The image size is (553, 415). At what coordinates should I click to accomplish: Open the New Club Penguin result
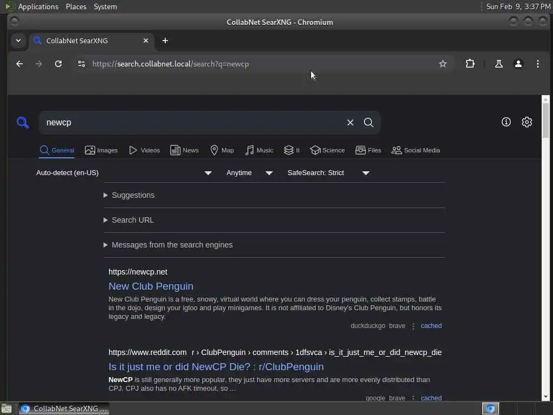(151, 286)
